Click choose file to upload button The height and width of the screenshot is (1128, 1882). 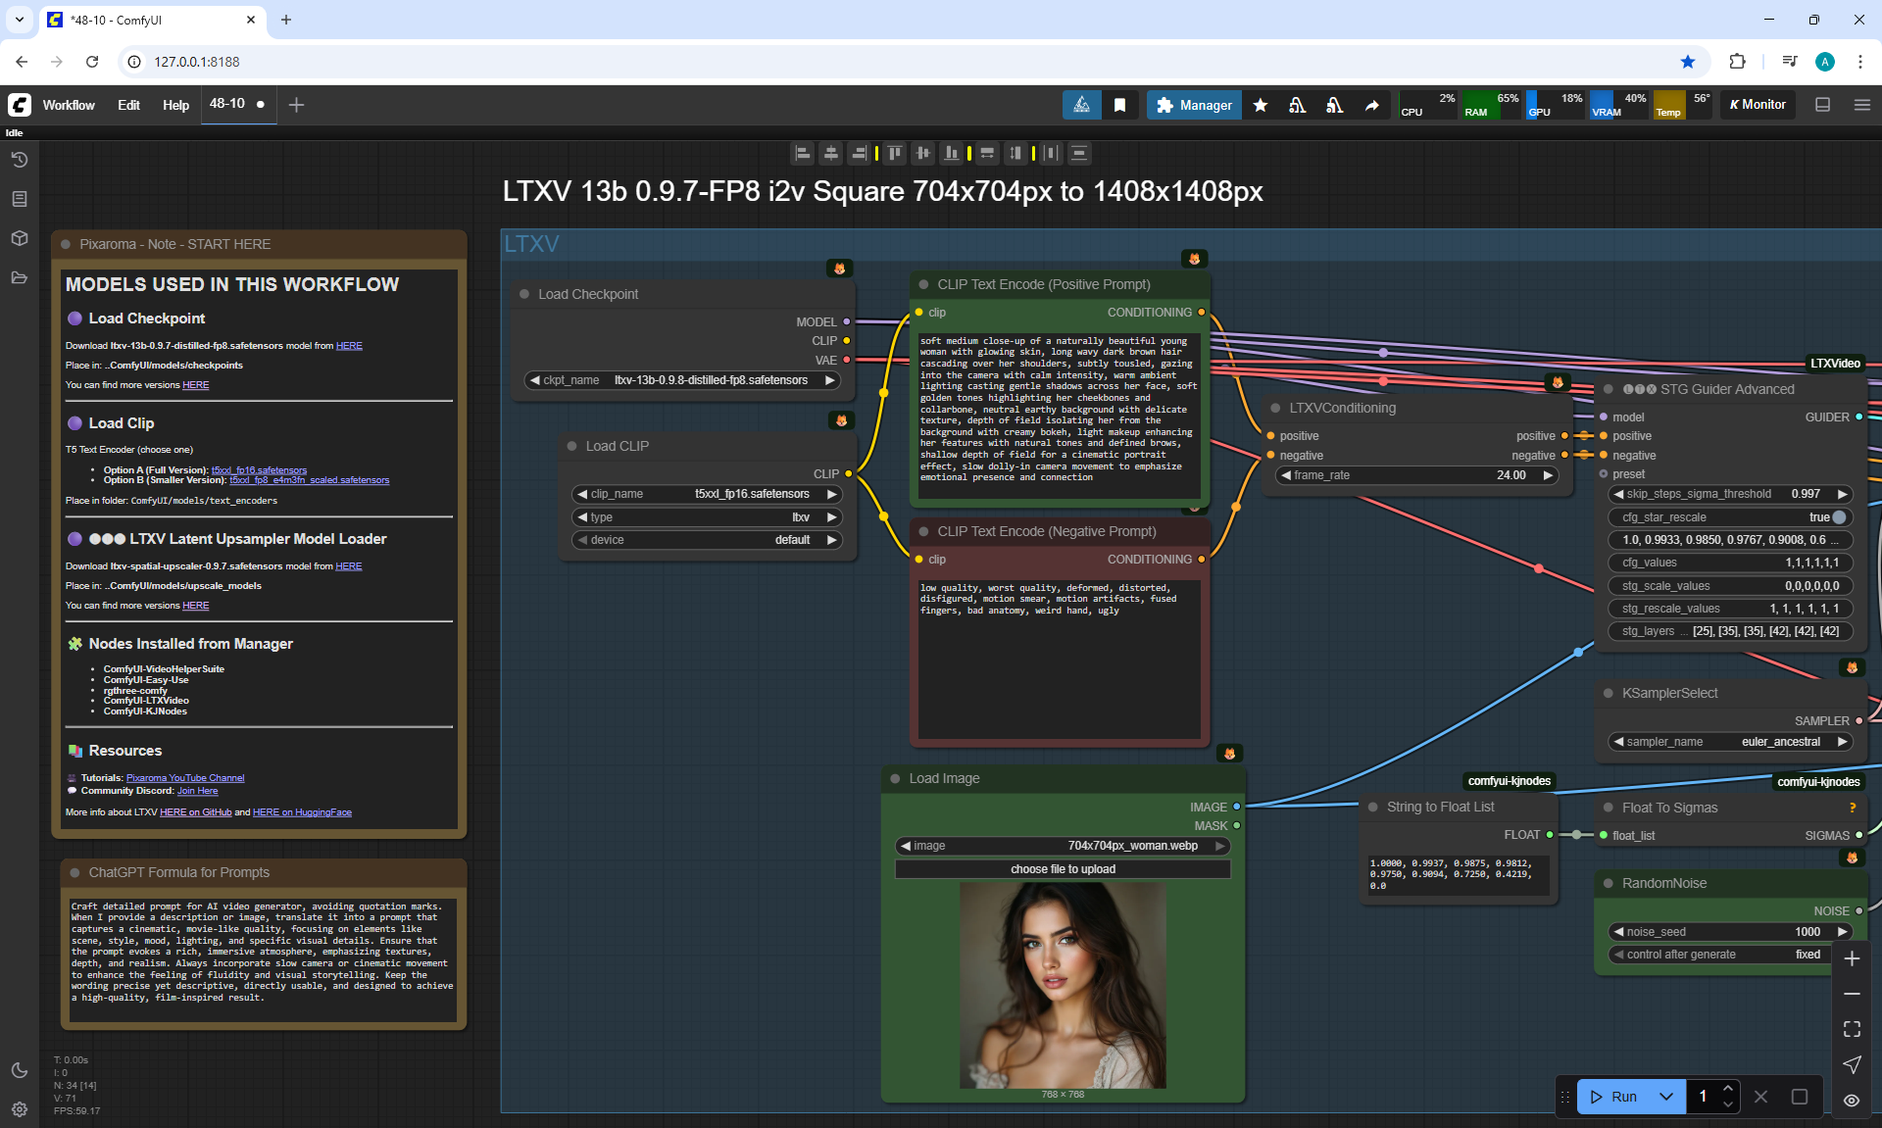tap(1063, 869)
